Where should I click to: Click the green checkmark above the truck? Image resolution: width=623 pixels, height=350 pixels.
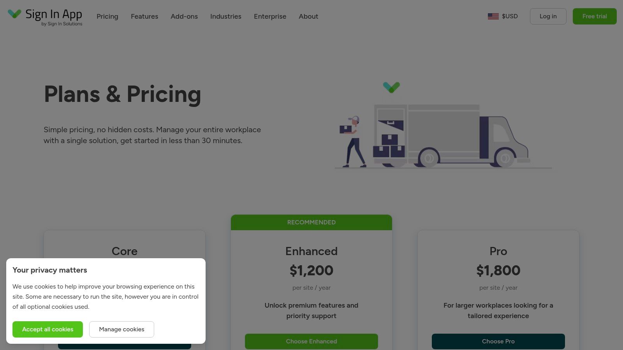click(391, 87)
